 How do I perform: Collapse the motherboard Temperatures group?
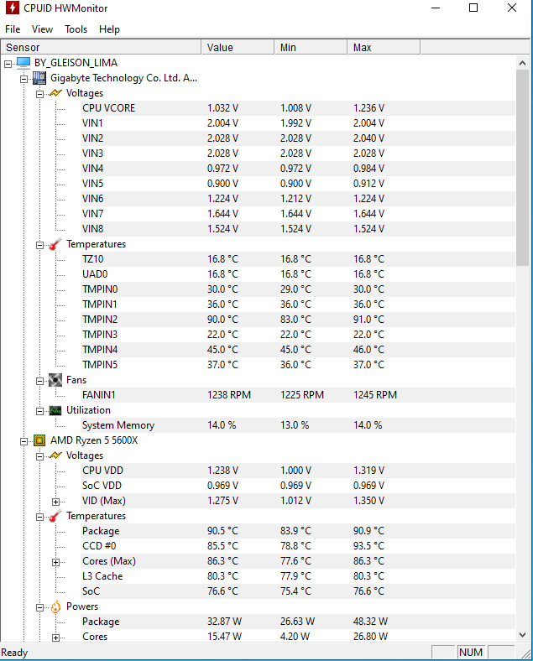[x=39, y=245]
